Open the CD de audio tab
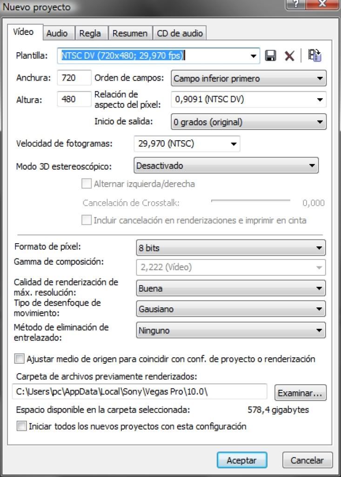Viewport: 341px width, 477px height. 180,33
